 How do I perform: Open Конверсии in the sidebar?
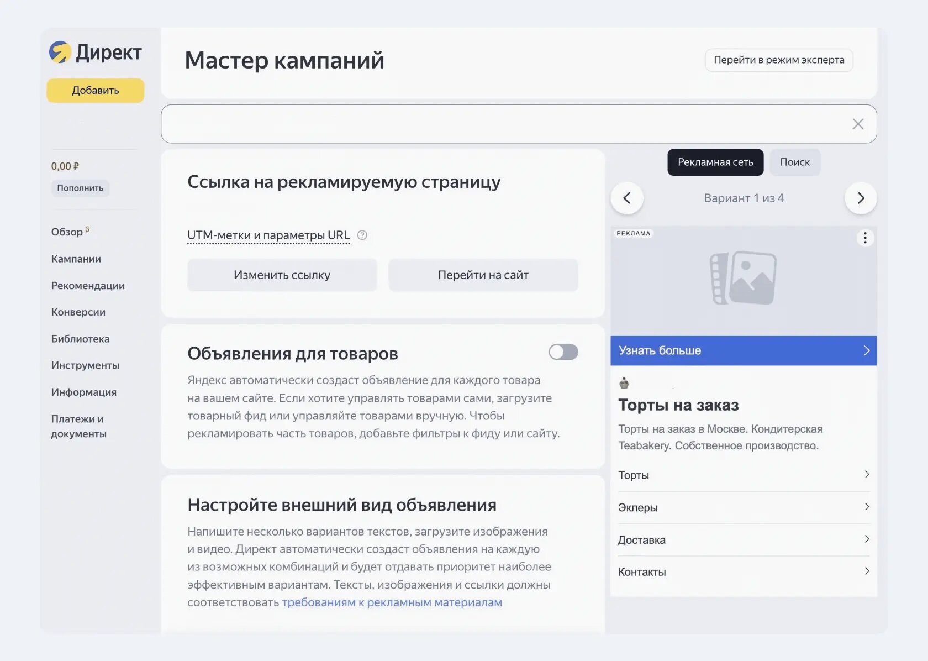[x=78, y=312]
